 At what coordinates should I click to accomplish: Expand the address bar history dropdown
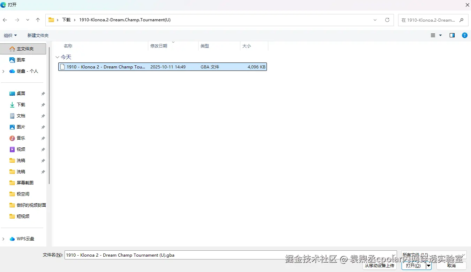point(375,20)
